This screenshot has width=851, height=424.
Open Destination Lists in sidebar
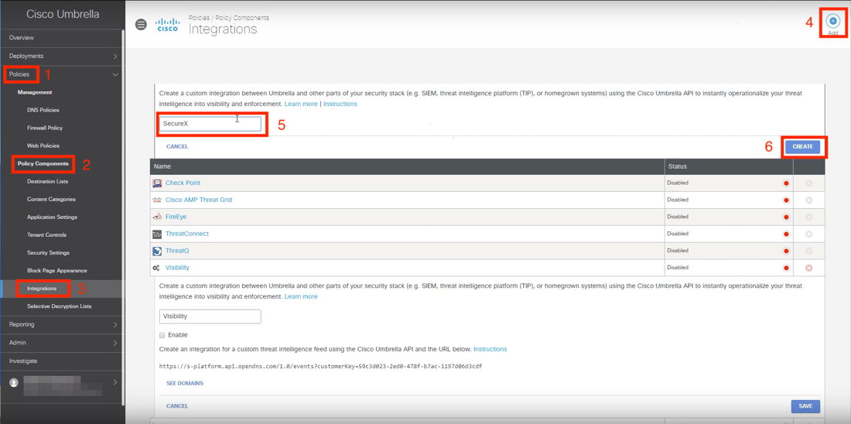click(x=47, y=181)
